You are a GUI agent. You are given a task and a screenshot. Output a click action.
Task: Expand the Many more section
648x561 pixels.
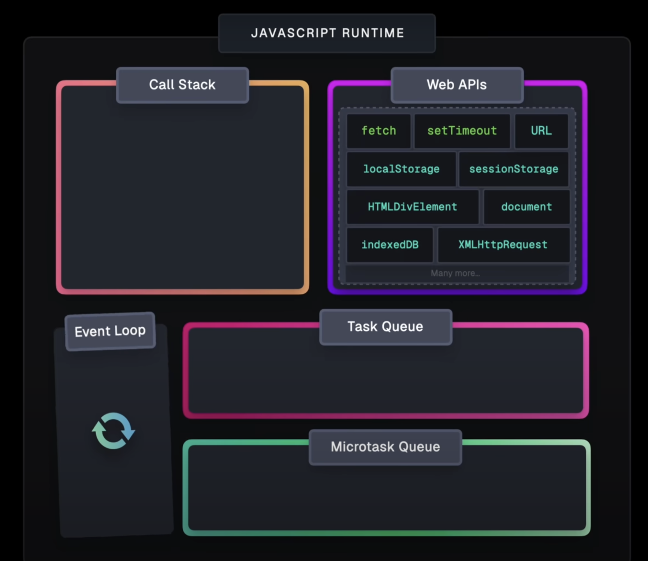pos(455,273)
